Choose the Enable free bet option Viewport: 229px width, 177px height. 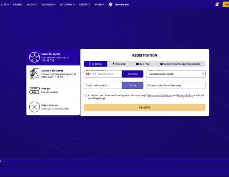[53, 90]
